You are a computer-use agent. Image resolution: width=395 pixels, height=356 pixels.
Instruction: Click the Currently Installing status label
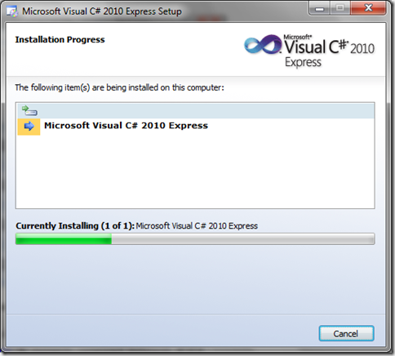[75, 226]
